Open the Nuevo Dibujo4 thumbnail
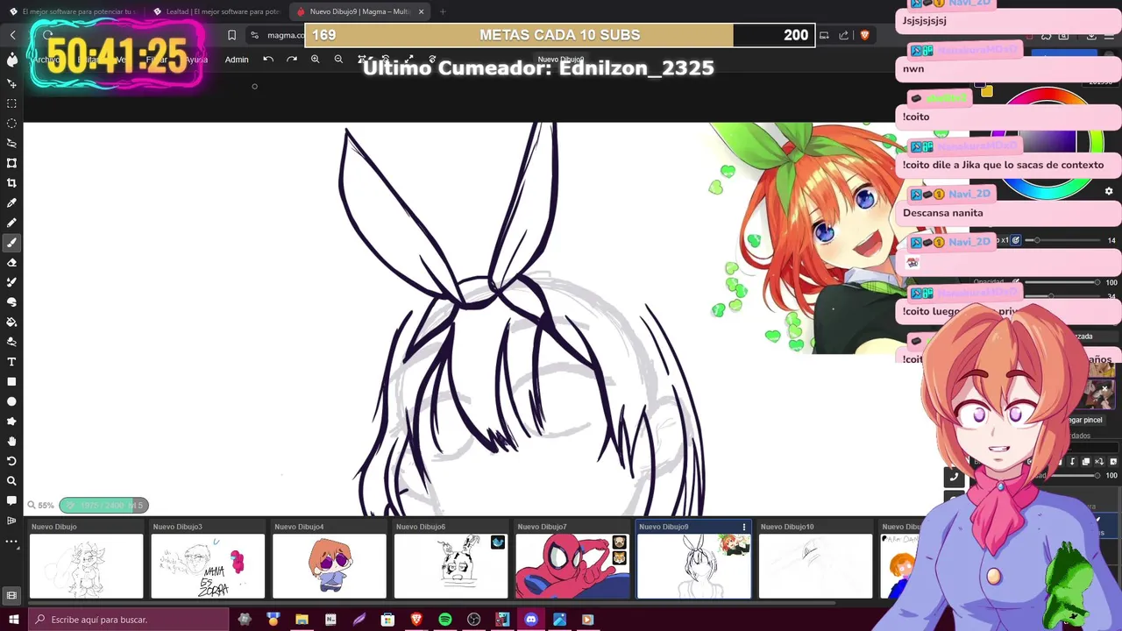 330,566
